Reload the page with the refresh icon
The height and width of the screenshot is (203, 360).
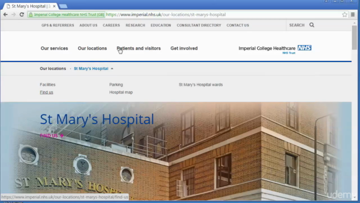pos(22,15)
